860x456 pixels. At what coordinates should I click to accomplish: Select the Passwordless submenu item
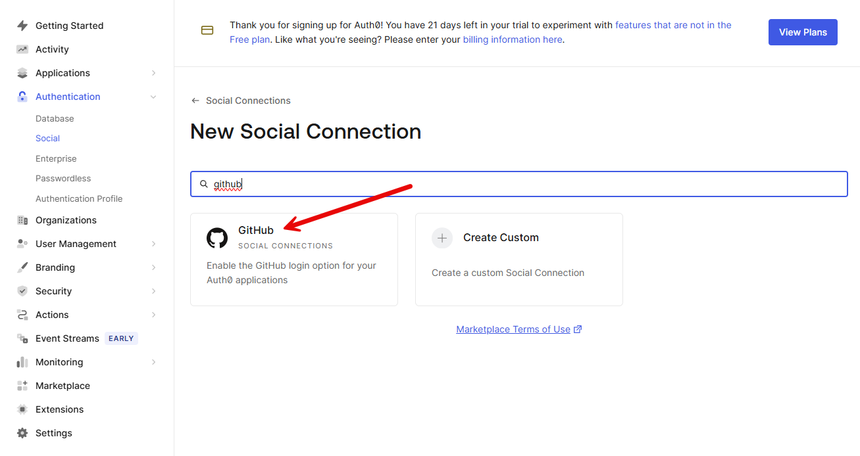[63, 179]
